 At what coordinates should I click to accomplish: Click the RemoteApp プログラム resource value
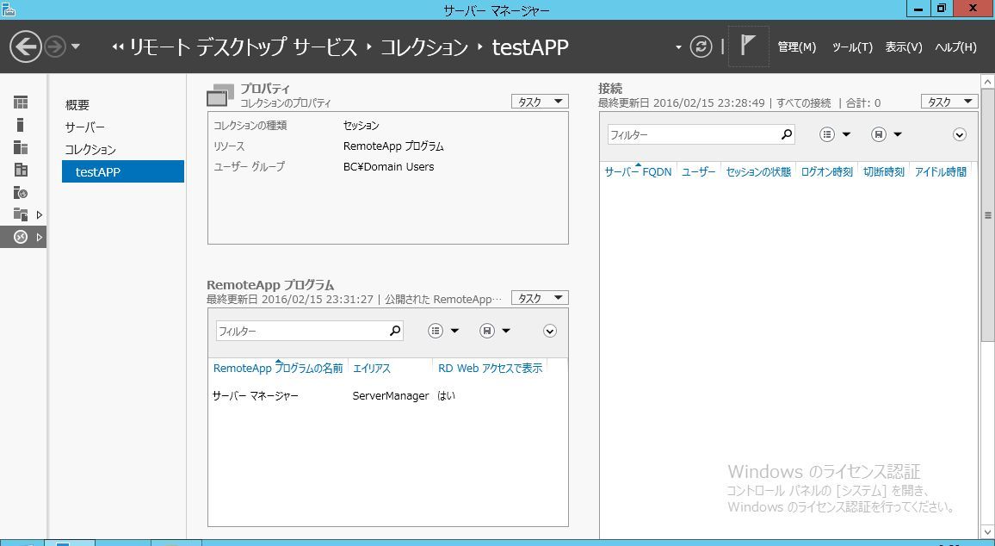pyautogui.click(x=393, y=146)
